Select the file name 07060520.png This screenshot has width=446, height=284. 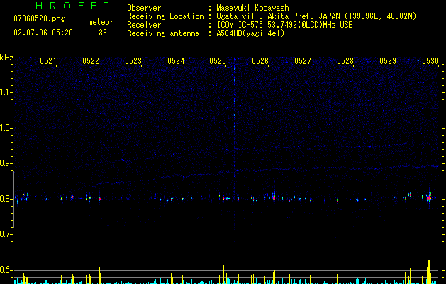39,18
